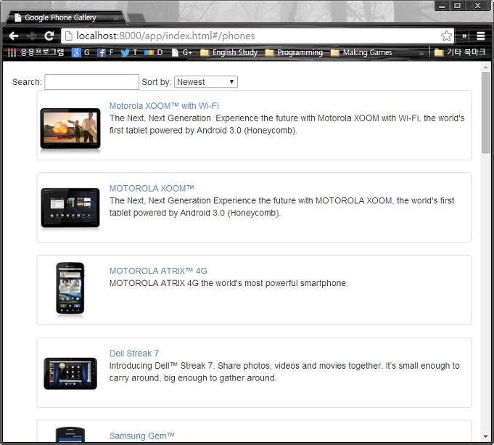Screen dimensions: 494x445
Task: Show hidden extensions with double chevron
Action: [x=464, y=36]
